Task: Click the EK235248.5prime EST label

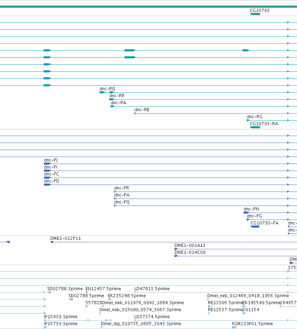Action: coord(127,296)
